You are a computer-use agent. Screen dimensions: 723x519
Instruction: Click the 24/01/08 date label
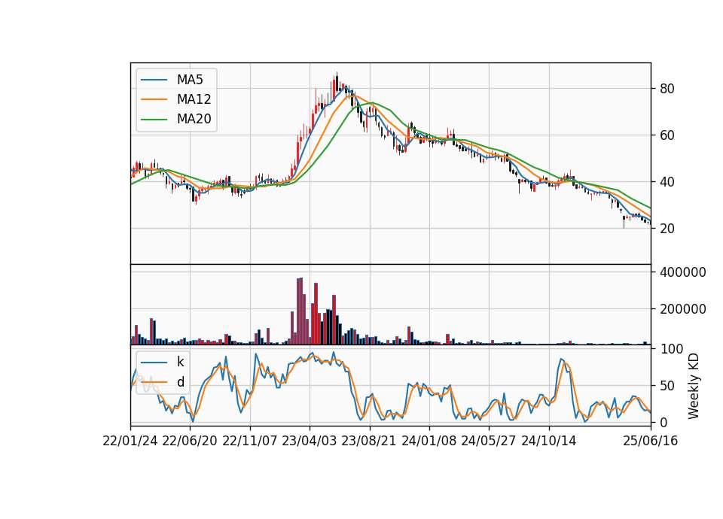click(429, 441)
